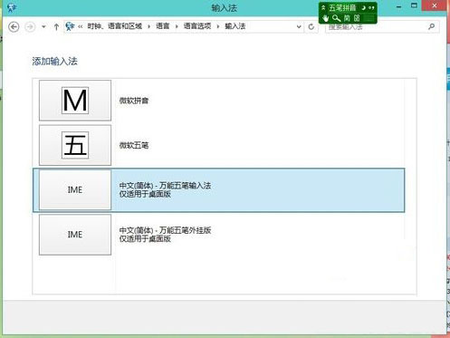Expand the arrow after 语言 breadcrumb
Viewport: 450px width, 338px height.
pos(177,26)
